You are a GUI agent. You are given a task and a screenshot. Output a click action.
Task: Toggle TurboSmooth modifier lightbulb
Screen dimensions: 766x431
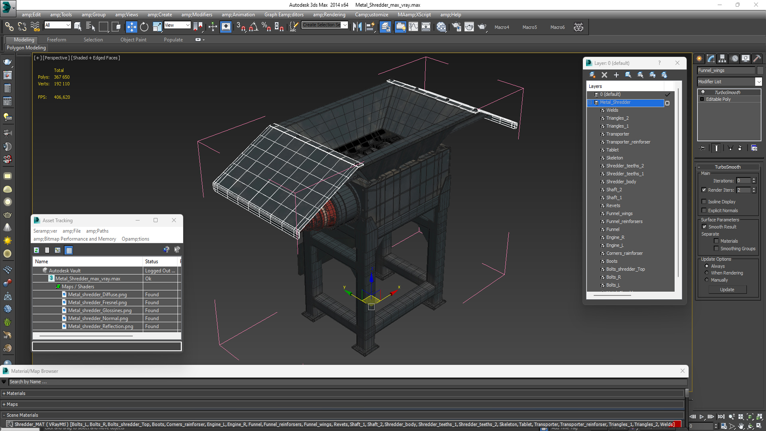[x=703, y=92]
